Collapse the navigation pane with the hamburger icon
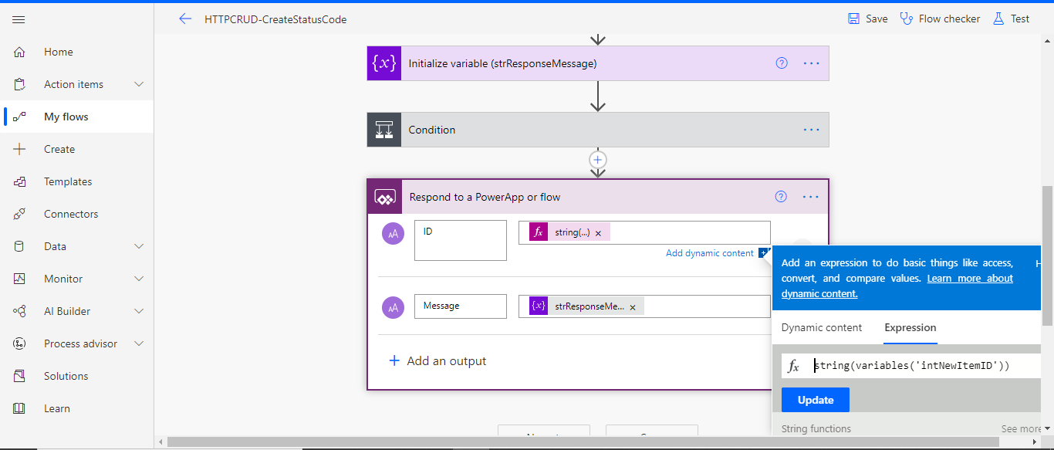This screenshot has width=1054, height=450. (19, 19)
